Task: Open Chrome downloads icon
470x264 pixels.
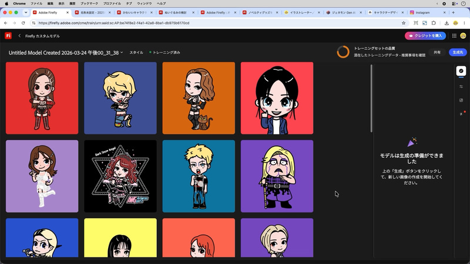Action: pyautogui.click(x=446, y=23)
